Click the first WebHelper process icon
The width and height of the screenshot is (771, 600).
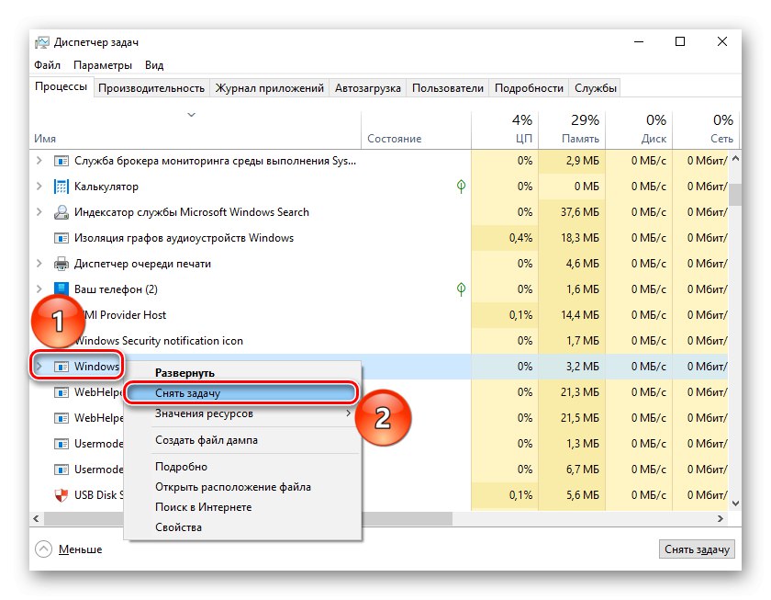[x=61, y=392]
